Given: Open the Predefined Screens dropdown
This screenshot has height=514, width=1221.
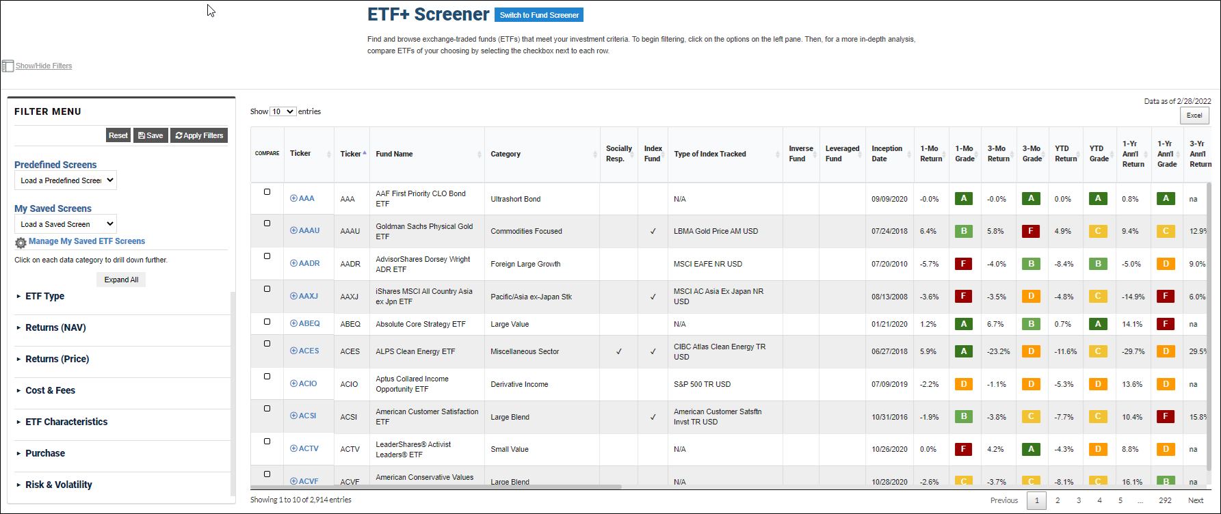Looking at the screenshot, I should click(x=66, y=180).
